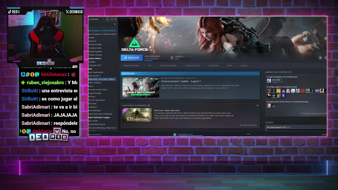The height and width of the screenshot is (190, 338).
Task: Open SKYLANE friend profile avatar
Action: coord(269,81)
